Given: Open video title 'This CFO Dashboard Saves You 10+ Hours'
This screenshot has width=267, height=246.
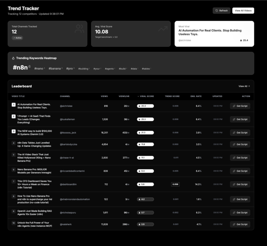Looking at the screenshot, I should click(34, 184).
